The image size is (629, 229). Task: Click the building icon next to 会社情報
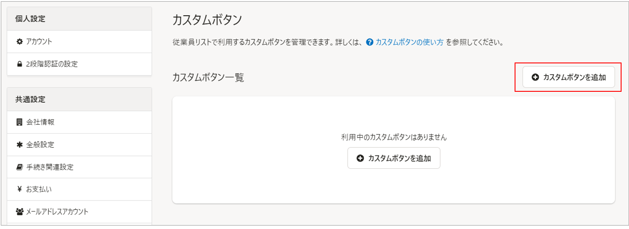19,122
